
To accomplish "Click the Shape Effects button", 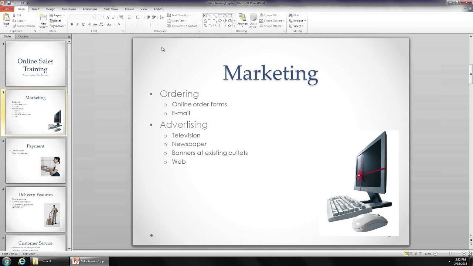I will click(x=272, y=26).
